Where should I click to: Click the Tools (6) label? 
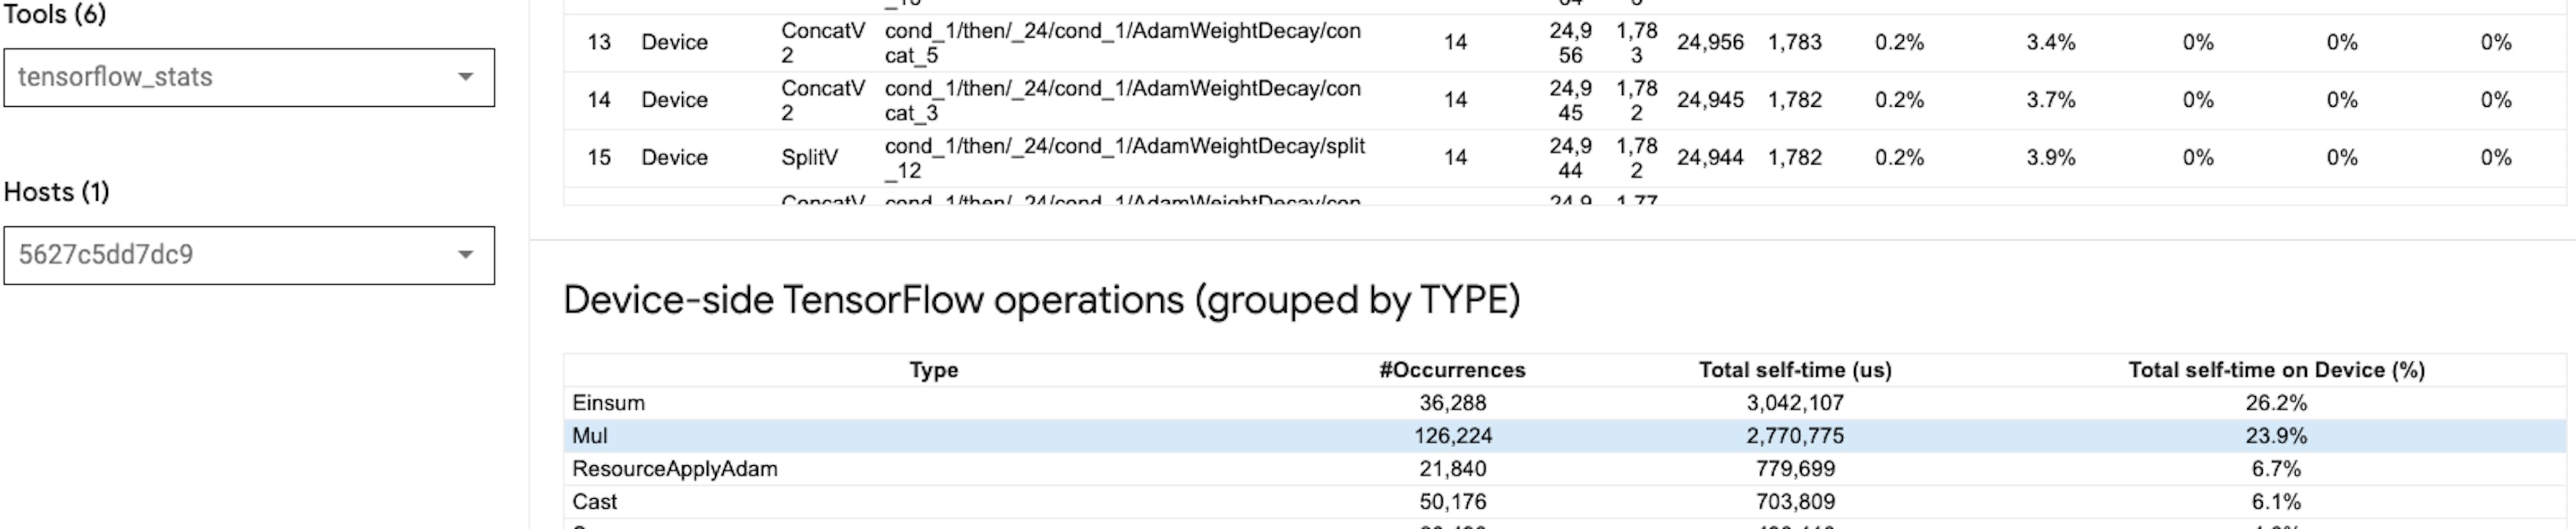pos(55,15)
